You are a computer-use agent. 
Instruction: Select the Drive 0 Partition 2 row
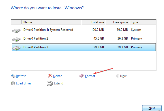tap(36, 39)
